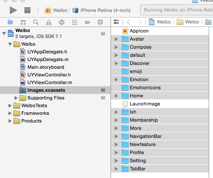Click Weibo folder in jump bar
This screenshot has height=178, width=213.
pyautogui.click(x=188, y=22)
